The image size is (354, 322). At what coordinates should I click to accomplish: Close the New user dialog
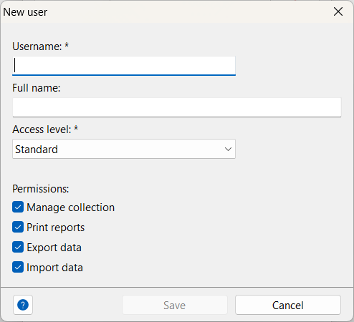(338, 11)
